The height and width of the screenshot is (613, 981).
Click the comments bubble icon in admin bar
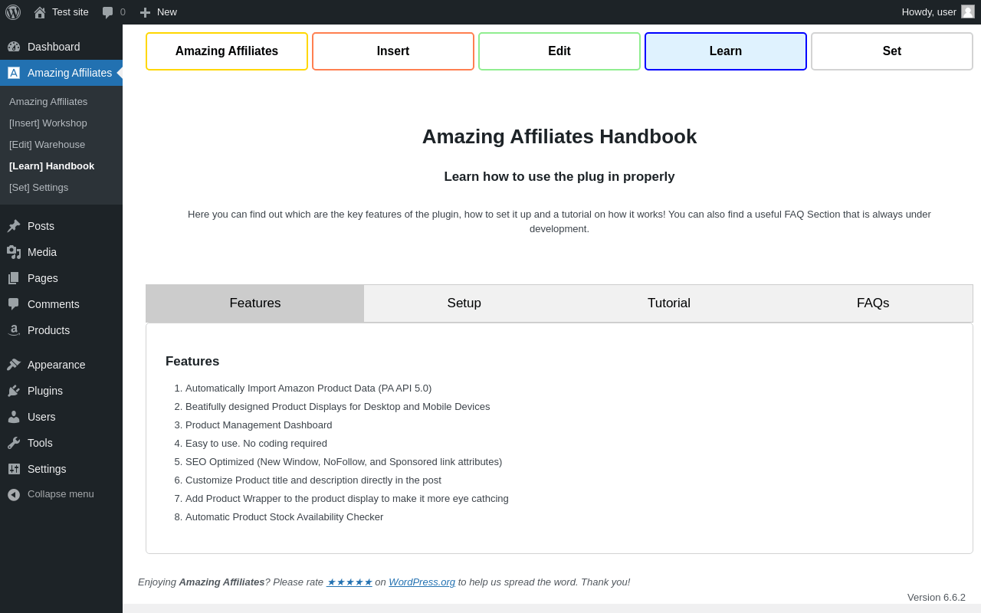108,12
